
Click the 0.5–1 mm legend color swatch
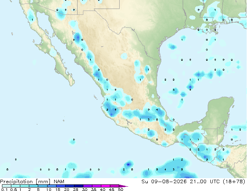pos(16,186)
